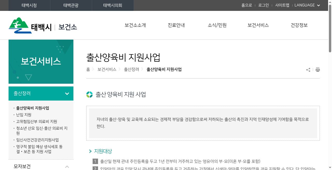Viewport: 332px width, 170px height.
Task: Go to 홈으로 link in header
Action: [247, 5]
